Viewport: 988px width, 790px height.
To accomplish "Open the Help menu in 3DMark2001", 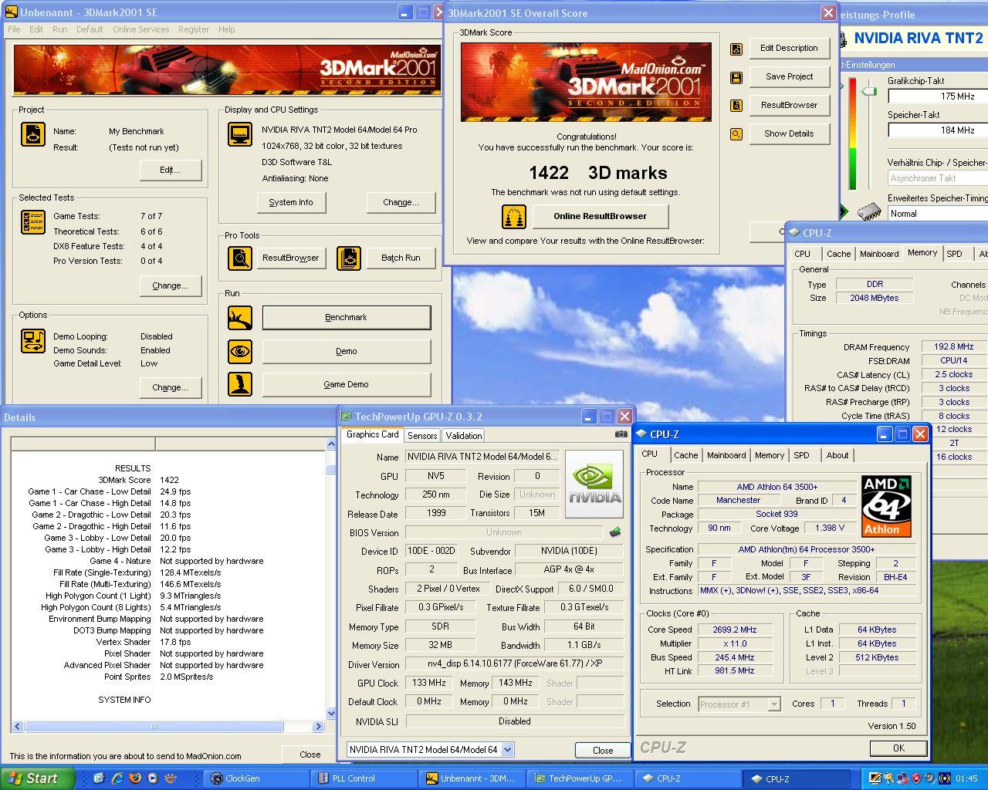I will tap(226, 29).
